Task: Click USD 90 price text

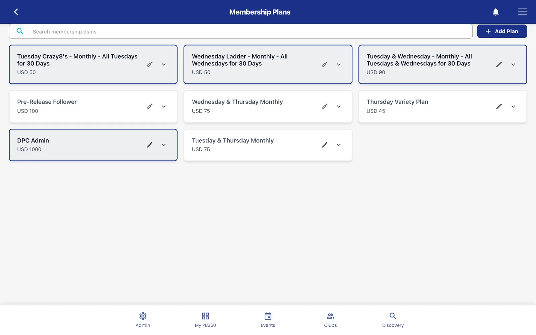Action: point(376,72)
